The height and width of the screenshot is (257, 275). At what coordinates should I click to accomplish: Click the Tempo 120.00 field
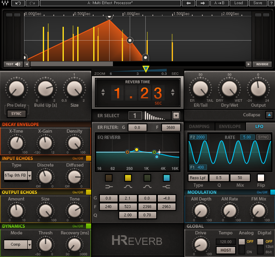[x=225, y=242]
